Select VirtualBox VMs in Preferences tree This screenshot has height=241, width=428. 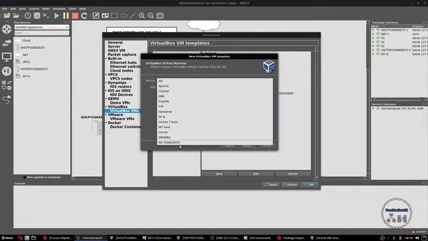coord(124,111)
